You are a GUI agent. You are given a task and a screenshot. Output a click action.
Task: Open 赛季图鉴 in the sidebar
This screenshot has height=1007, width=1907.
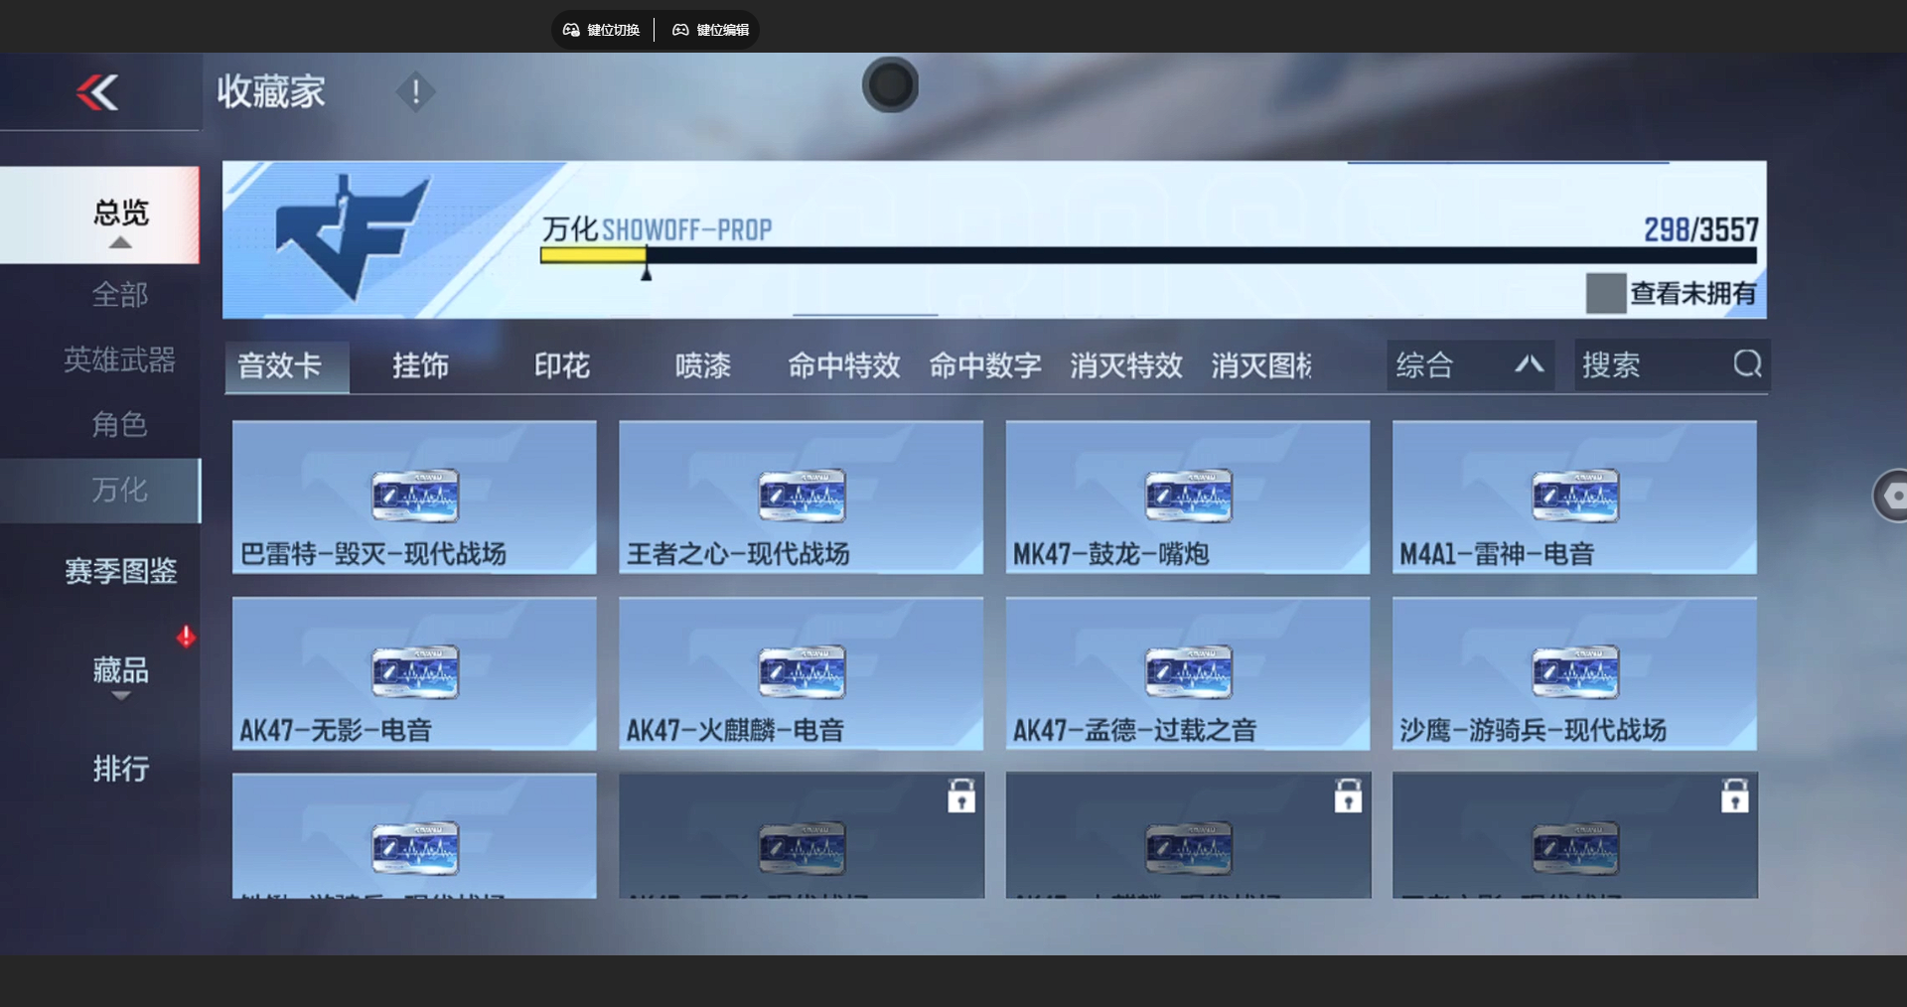(120, 571)
